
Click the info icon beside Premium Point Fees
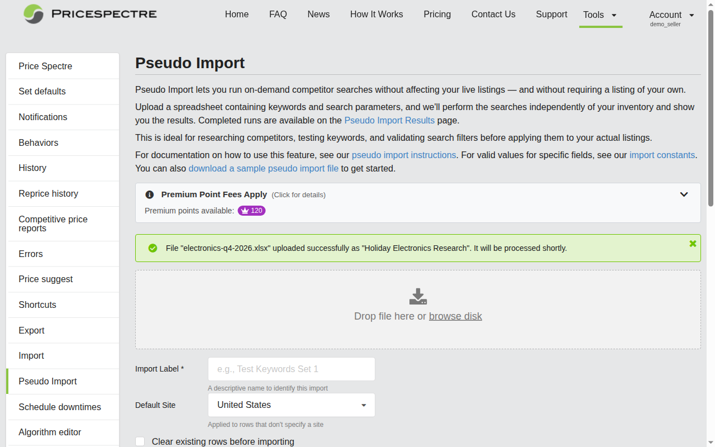[149, 194]
